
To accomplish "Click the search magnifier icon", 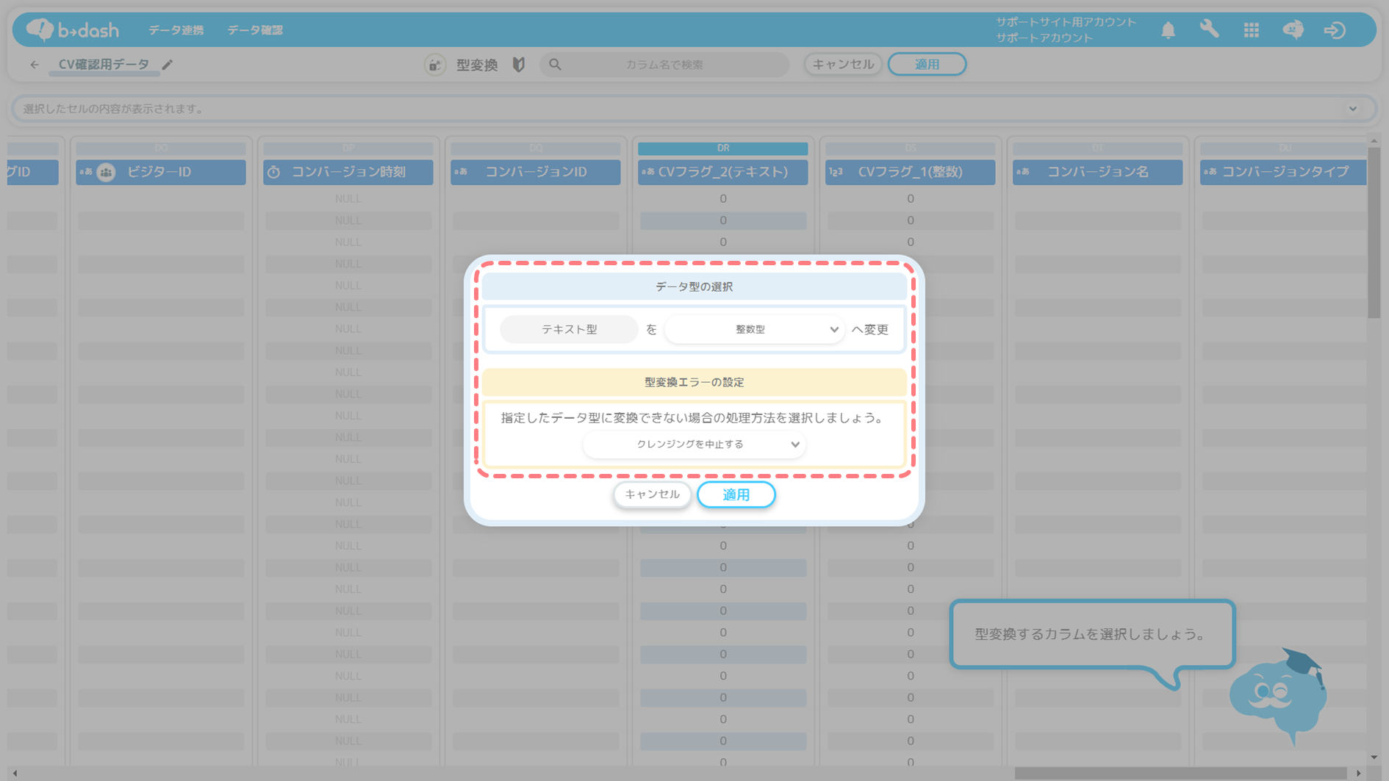I will coord(555,65).
